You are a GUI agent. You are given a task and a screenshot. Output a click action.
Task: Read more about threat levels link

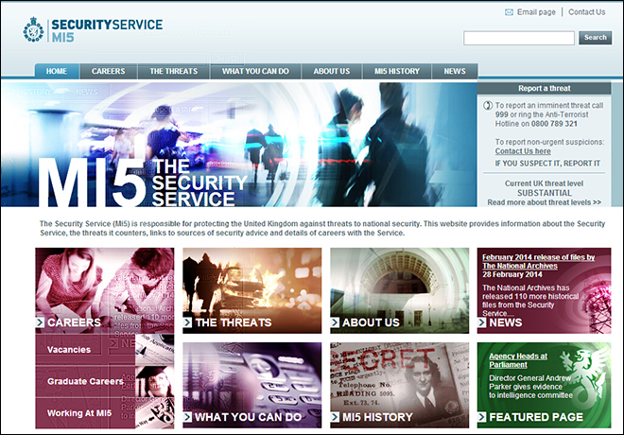(x=544, y=202)
